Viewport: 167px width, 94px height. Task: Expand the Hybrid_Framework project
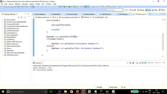coord(3,28)
